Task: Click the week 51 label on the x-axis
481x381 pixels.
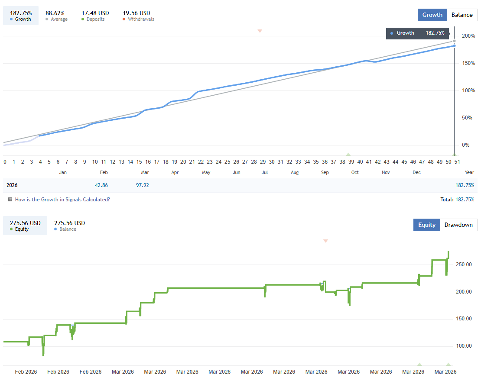Action: pos(457,162)
